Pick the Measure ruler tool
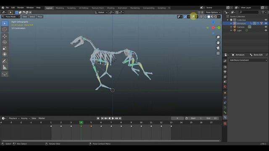The height and width of the screenshot is (151, 269). click(x=5, y=67)
